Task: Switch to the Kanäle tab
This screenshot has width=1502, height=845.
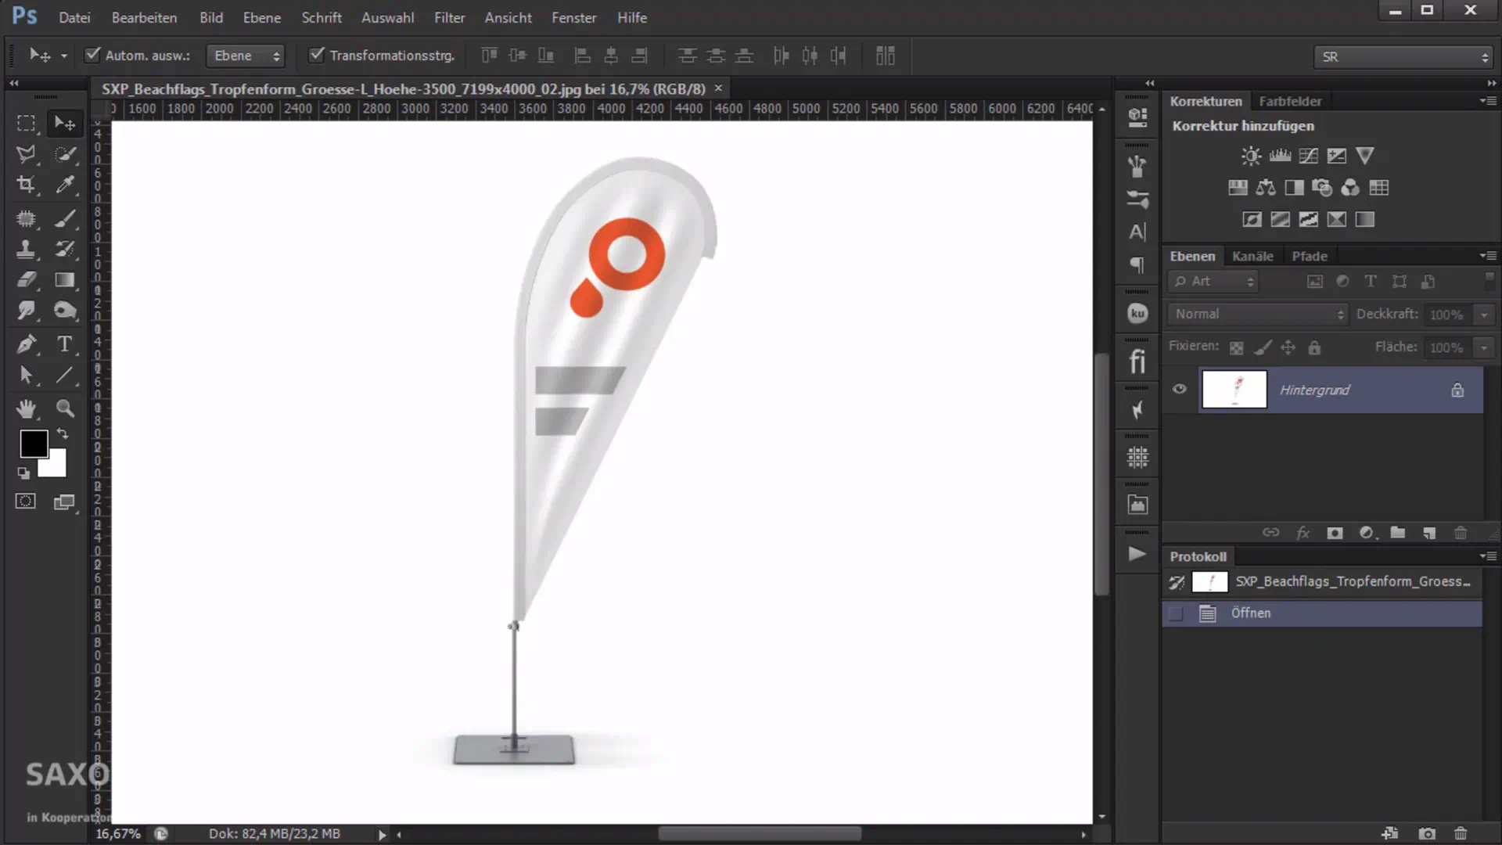Action: [x=1252, y=256]
